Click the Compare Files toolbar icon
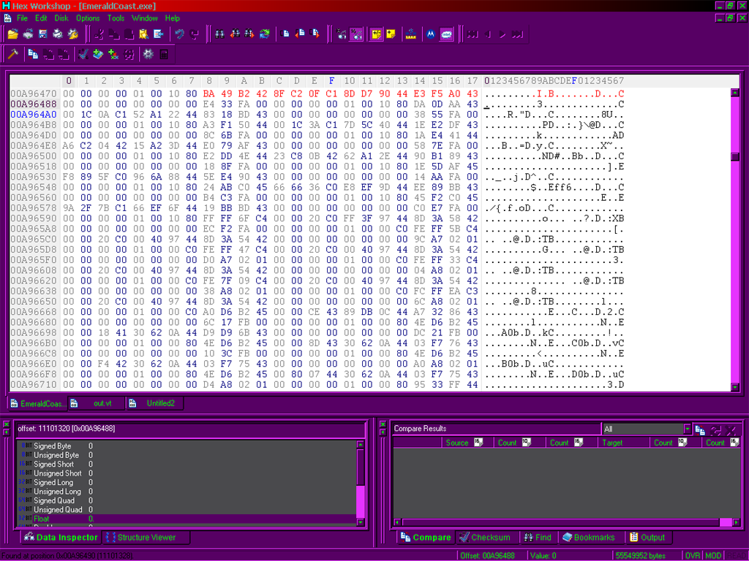The height and width of the screenshot is (561, 749). [33, 54]
